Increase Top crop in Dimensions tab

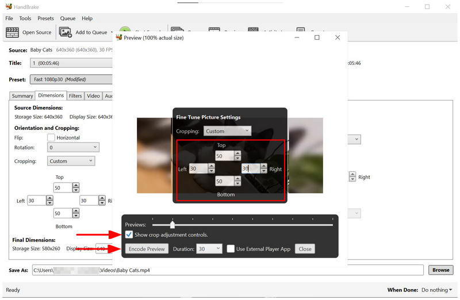76,185
